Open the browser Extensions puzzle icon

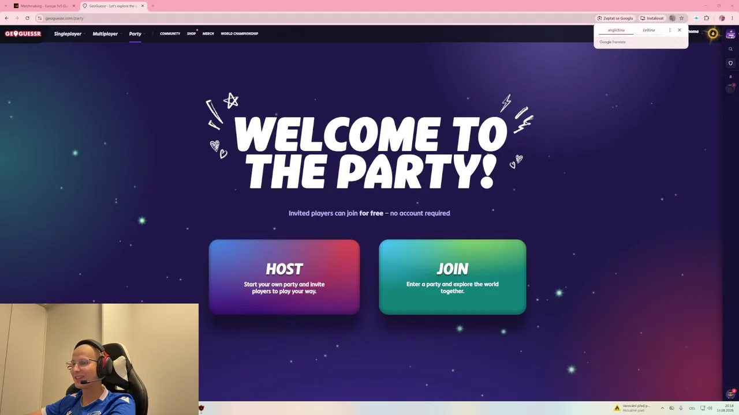click(706, 18)
